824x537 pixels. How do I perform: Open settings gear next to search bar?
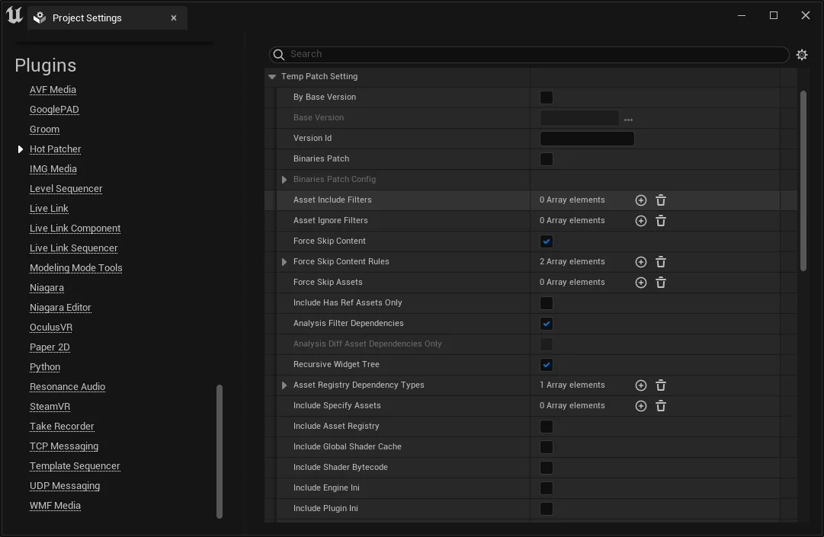coord(802,55)
